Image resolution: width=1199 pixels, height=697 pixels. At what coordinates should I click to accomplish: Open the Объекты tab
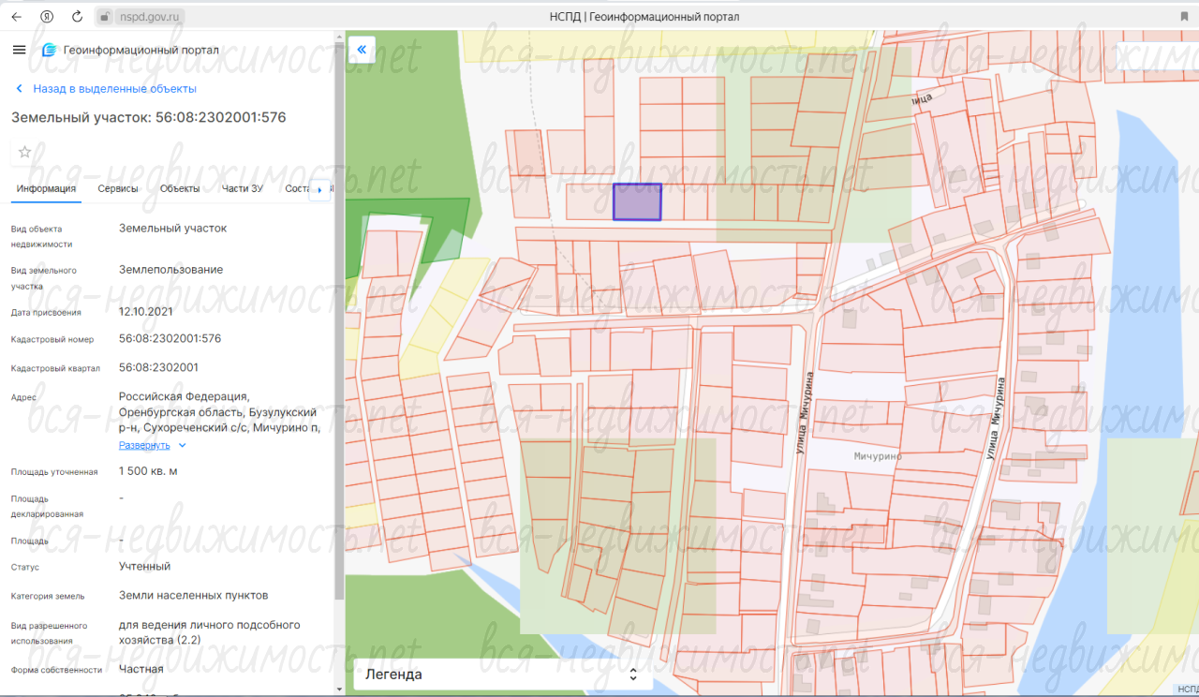pyautogui.click(x=180, y=188)
